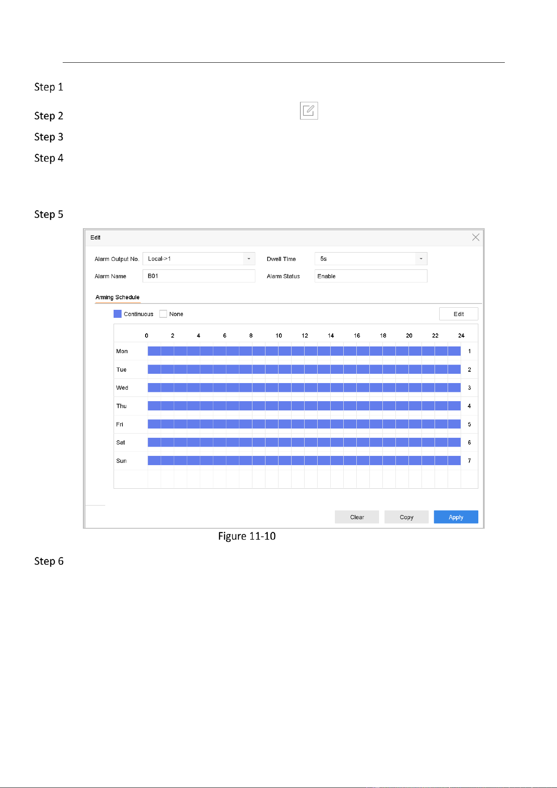
Task: Click row number '1' beside Mon
Action: tap(469, 351)
